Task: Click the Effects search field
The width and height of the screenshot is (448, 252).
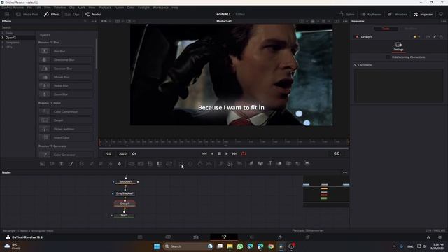Action: click(x=48, y=27)
